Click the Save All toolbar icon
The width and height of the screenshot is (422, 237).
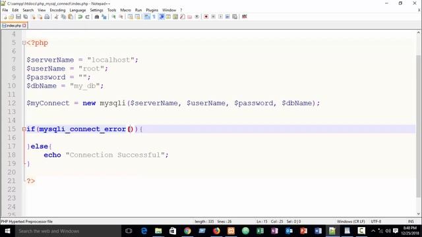pos(26,17)
